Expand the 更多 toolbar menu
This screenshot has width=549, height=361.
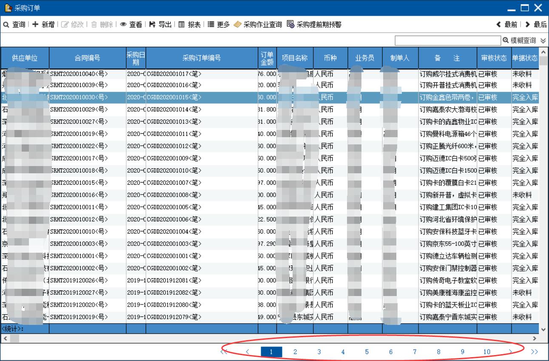pos(219,25)
